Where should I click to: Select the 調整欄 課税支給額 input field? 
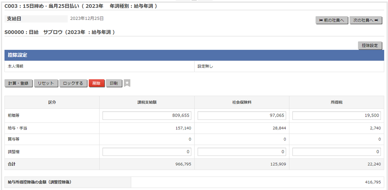[147, 152]
